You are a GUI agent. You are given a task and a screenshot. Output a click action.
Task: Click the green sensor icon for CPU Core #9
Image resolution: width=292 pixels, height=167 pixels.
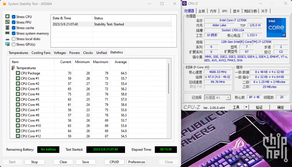pos(18,120)
